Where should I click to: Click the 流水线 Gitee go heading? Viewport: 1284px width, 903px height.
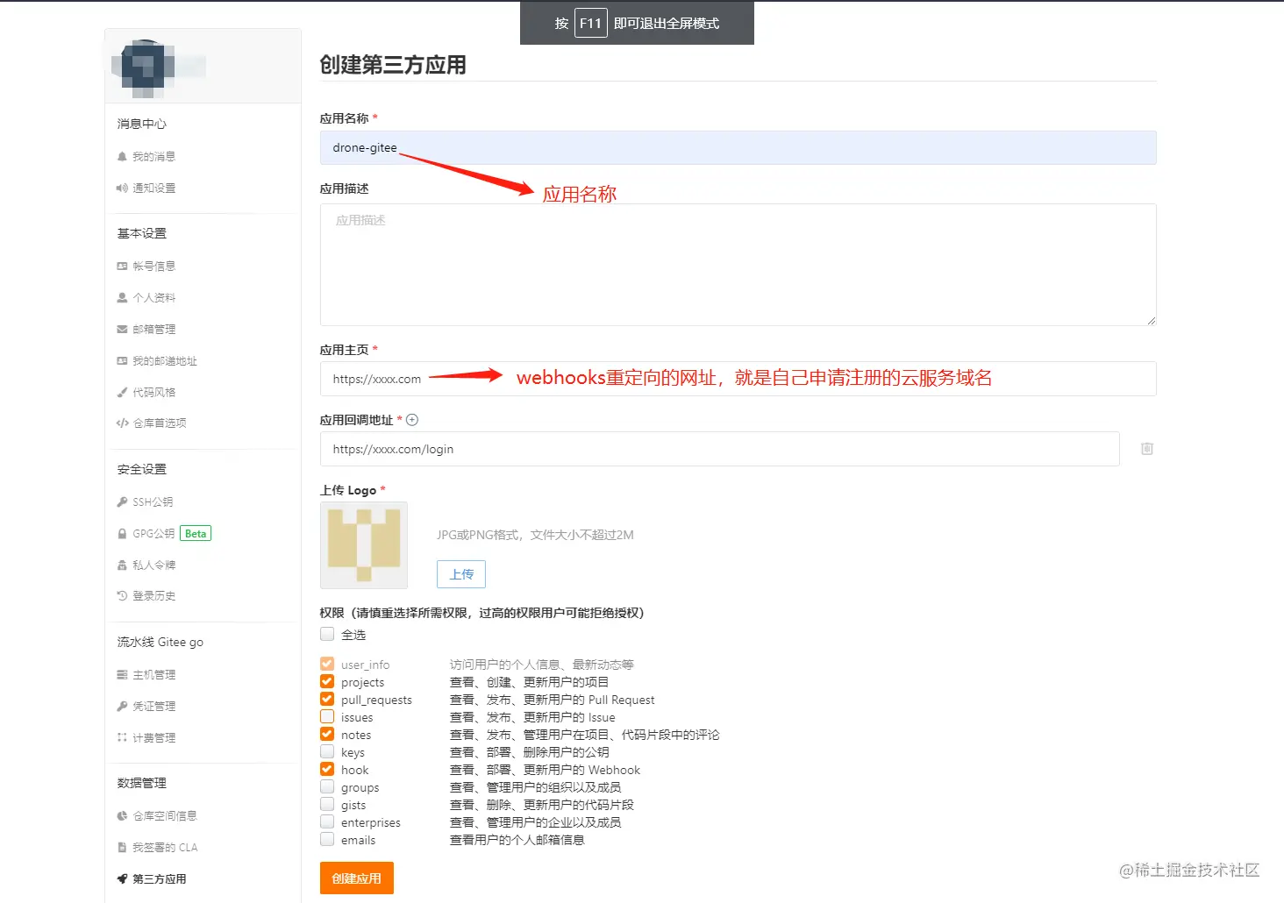pos(160,643)
